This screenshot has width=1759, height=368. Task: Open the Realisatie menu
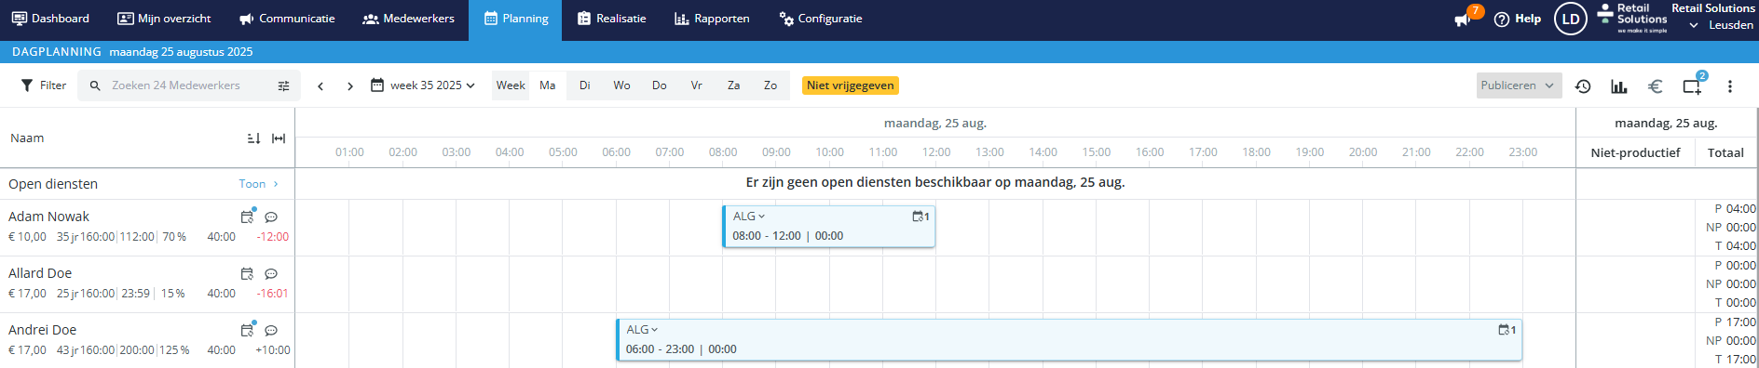[x=611, y=19]
